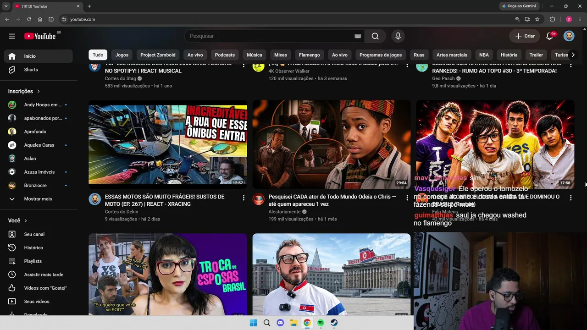
Task: Open the on-screen keyboard in the search box
Action: coord(358,36)
